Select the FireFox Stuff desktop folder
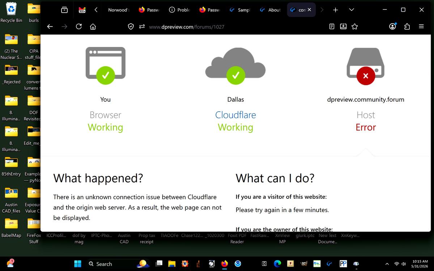The image size is (434, 271). (x=34, y=231)
